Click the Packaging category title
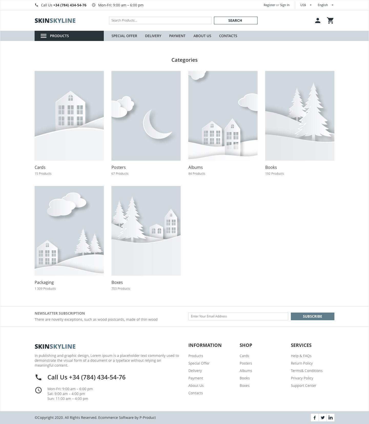This screenshot has width=369, height=424. coord(44,282)
